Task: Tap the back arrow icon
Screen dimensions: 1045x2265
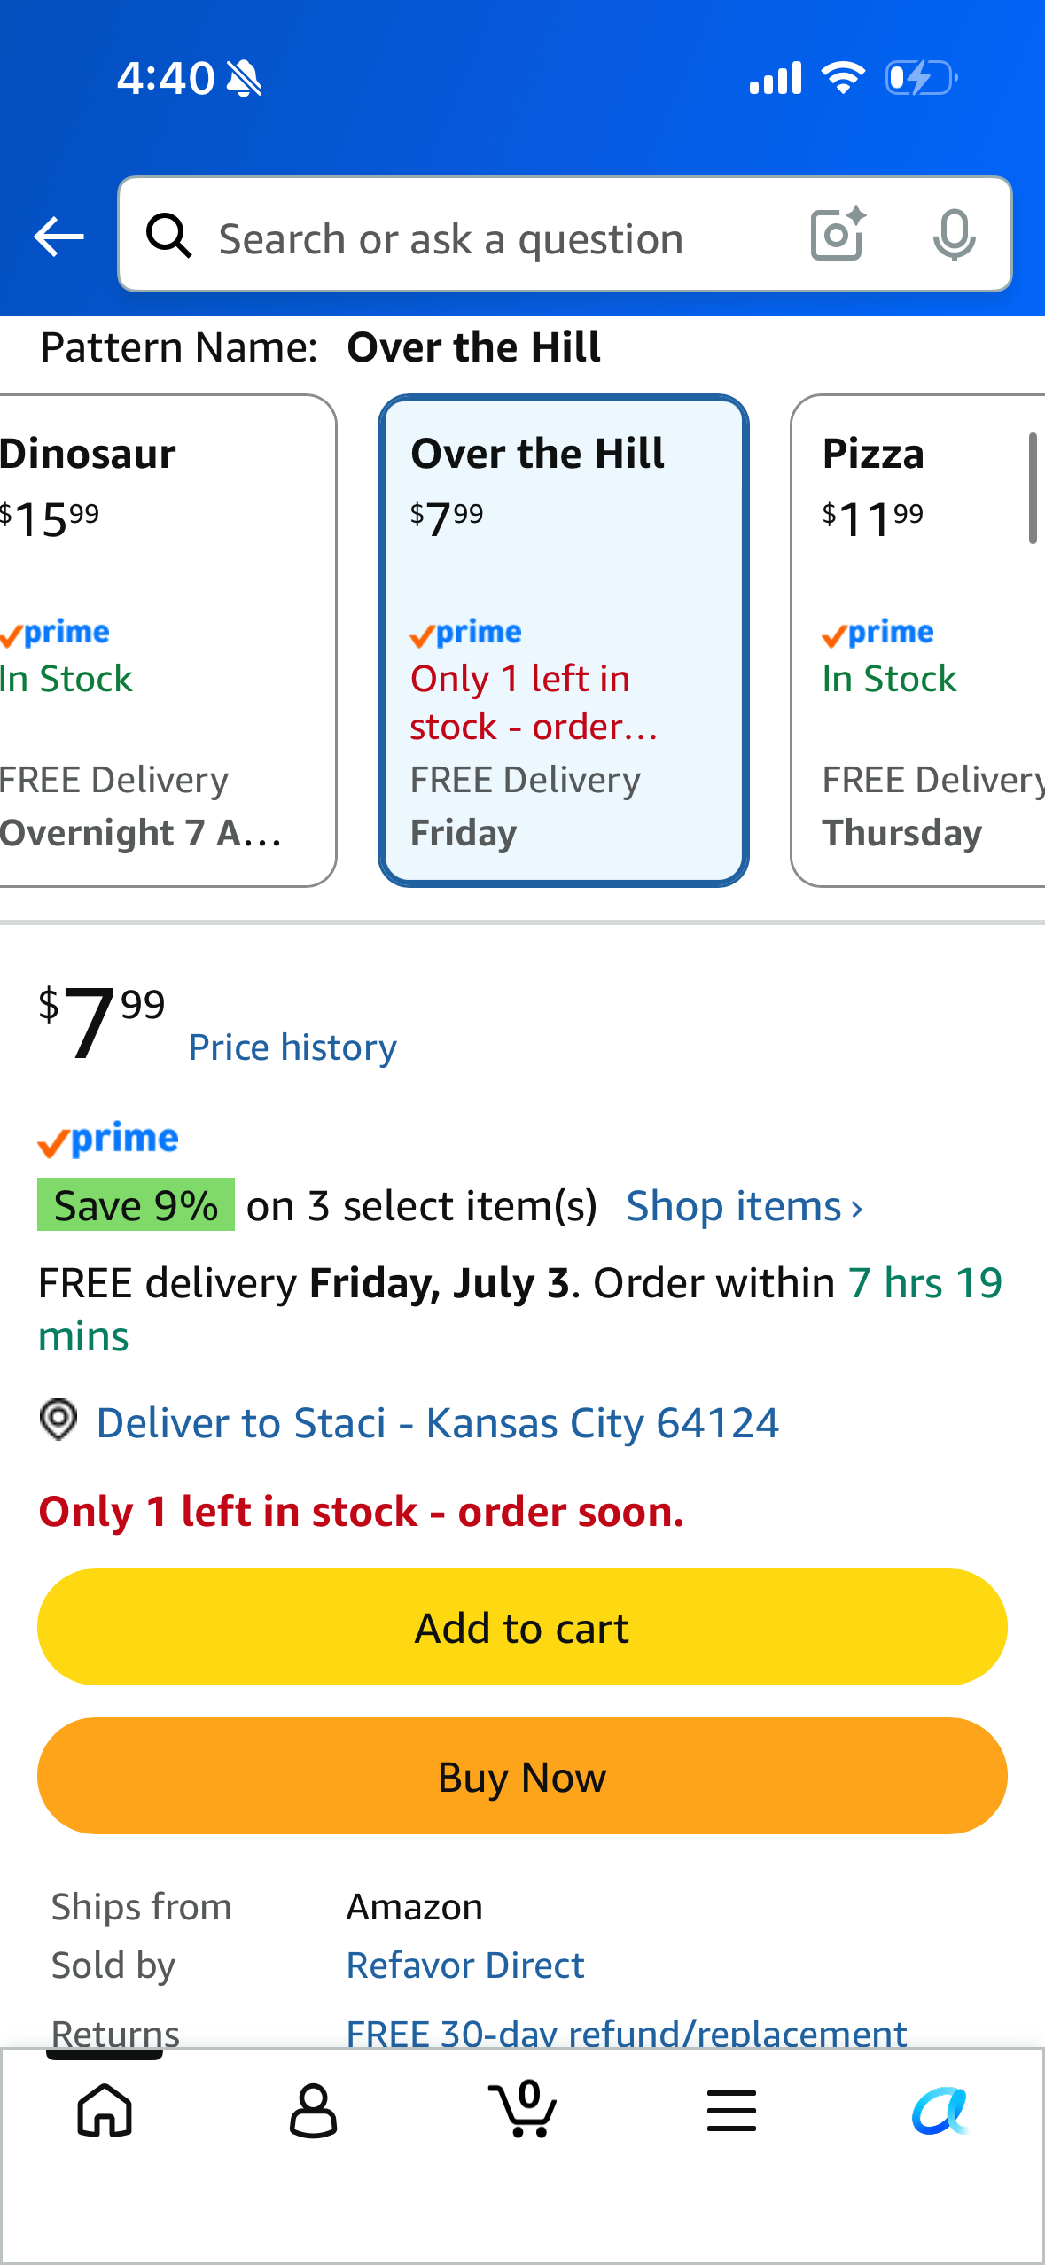Action: [x=58, y=237]
